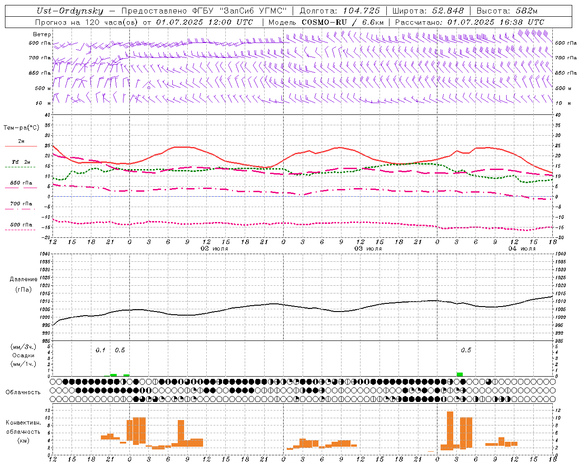Click the "0.5" precipitation value on 04 июля
Screen dimensions: 579x463
[466, 350]
